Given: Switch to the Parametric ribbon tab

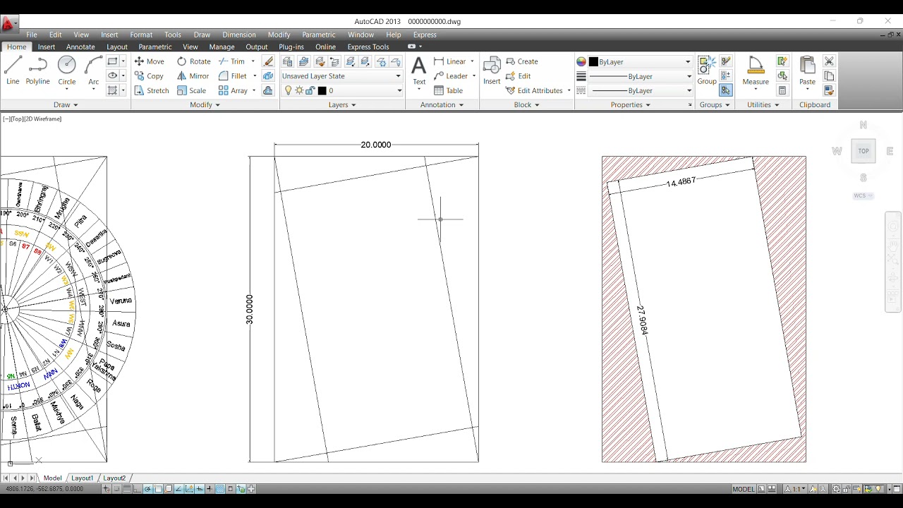Looking at the screenshot, I should point(155,47).
